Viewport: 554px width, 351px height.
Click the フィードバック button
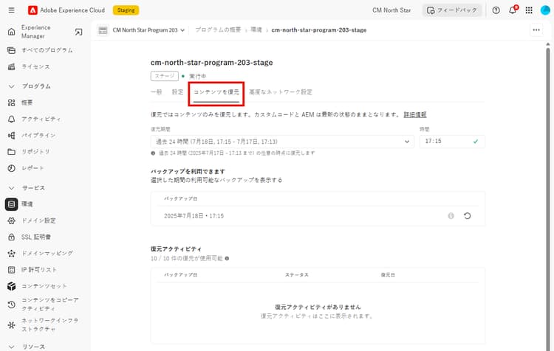click(452, 10)
